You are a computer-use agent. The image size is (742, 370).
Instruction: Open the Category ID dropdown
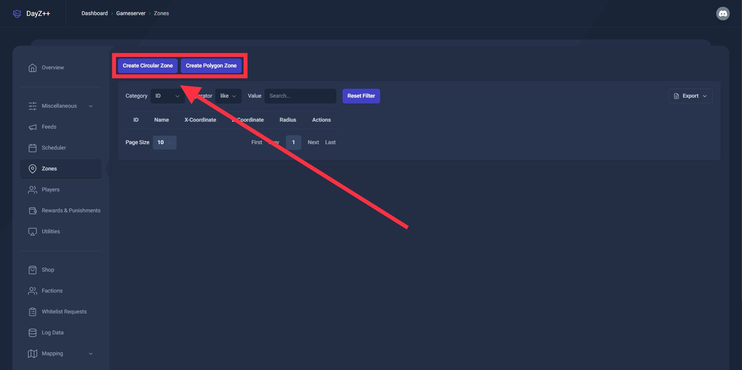pyautogui.click(x=167, y=96)
